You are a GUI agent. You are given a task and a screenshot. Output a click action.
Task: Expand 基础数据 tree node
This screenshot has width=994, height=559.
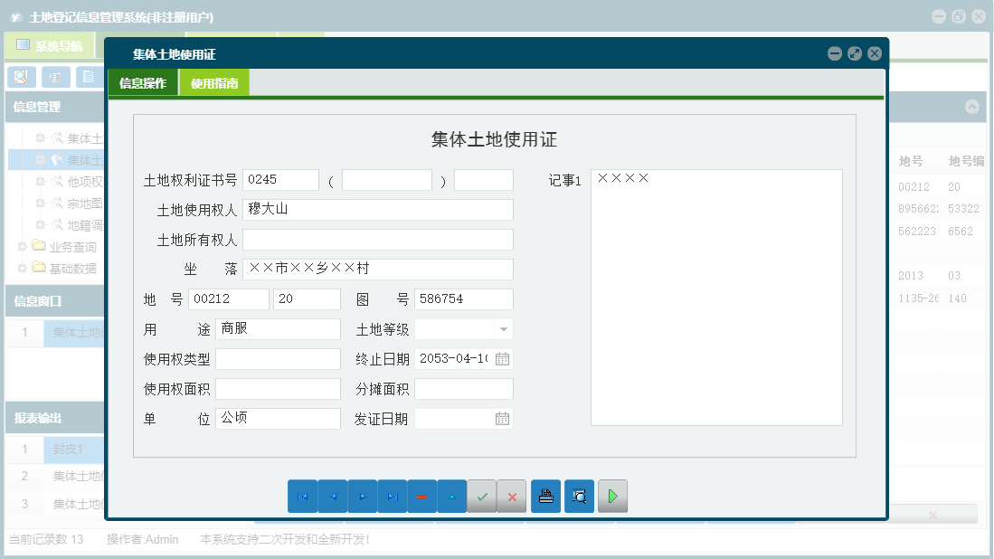(x=23, y=268)
